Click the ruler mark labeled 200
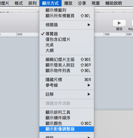Image resolution: width=133 pixels, height=138 pixels. tap(129, 34)
